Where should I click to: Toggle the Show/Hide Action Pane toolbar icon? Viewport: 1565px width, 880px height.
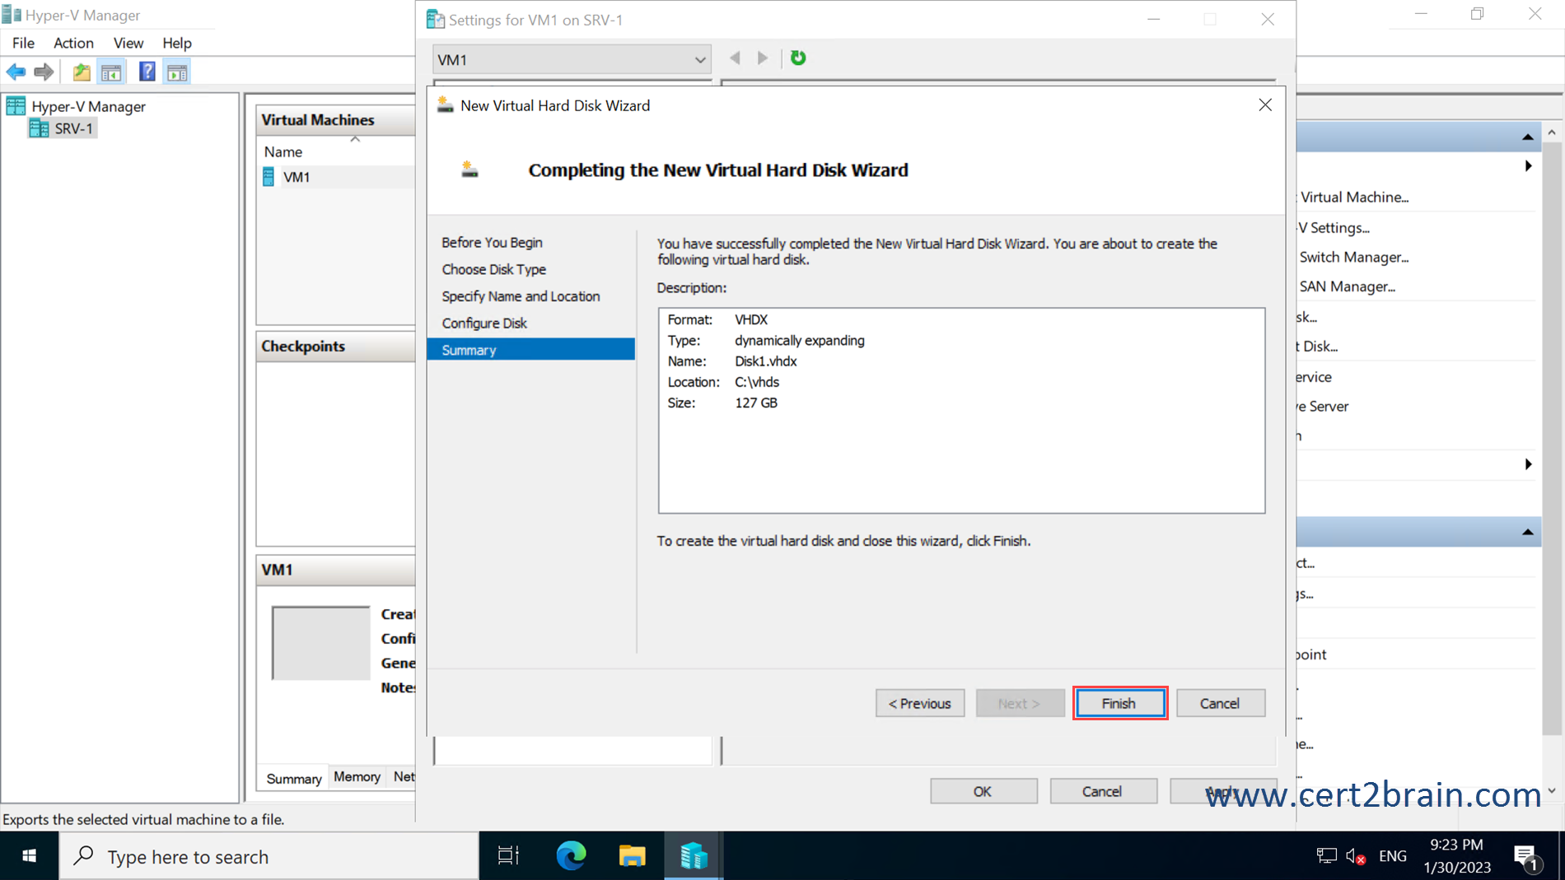click(177, 72)
